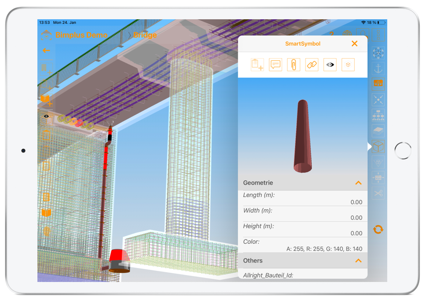Toggle the small cube isolate icon in panel
Viewport: 425px width, 302px height.
tap(348, 65)
